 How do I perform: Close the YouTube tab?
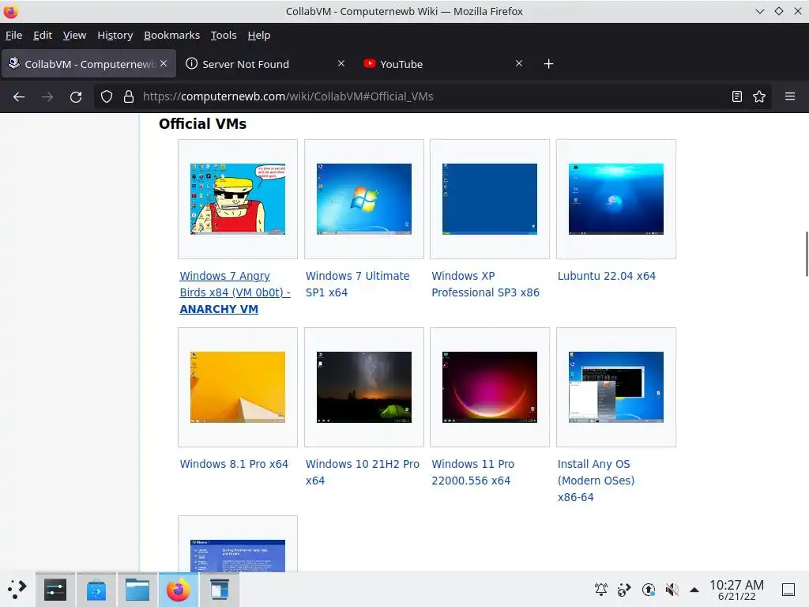click(x=519, y=63)
